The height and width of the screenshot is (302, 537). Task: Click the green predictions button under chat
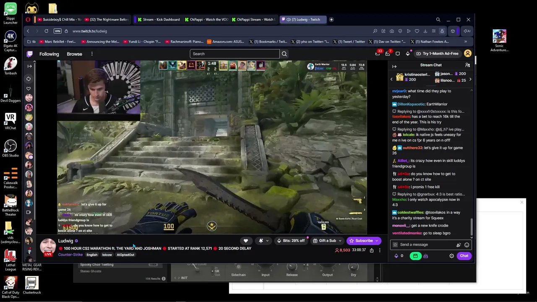pos(415,256)
